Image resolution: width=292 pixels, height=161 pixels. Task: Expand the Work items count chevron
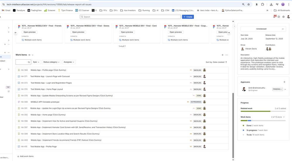32,55
